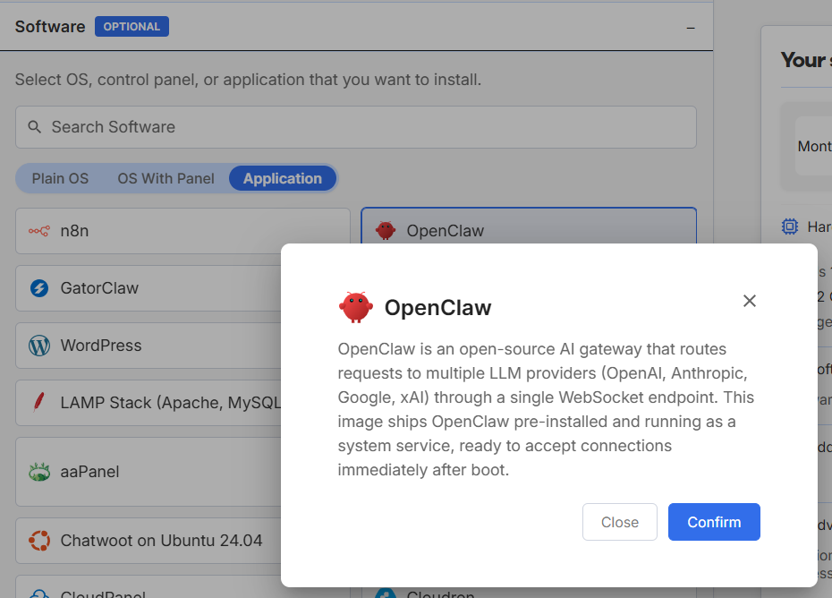832x598 pixels.
Task: Collapse the Software section with the minus icon
Action: tap(691, 28)
